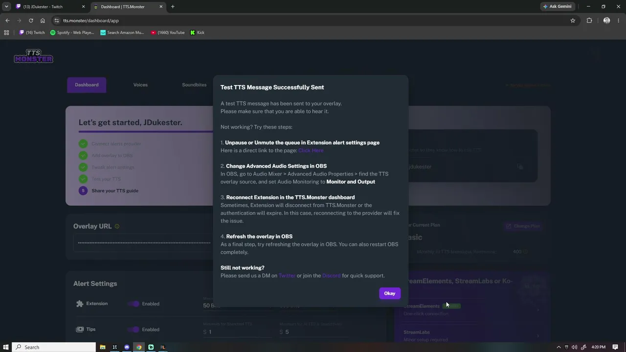
Task: Open the Chrome profile avatar
Action: tap(606, 21)
